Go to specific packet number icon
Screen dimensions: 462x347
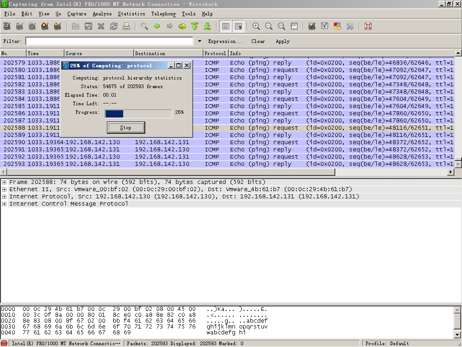[x=182, y=26]
